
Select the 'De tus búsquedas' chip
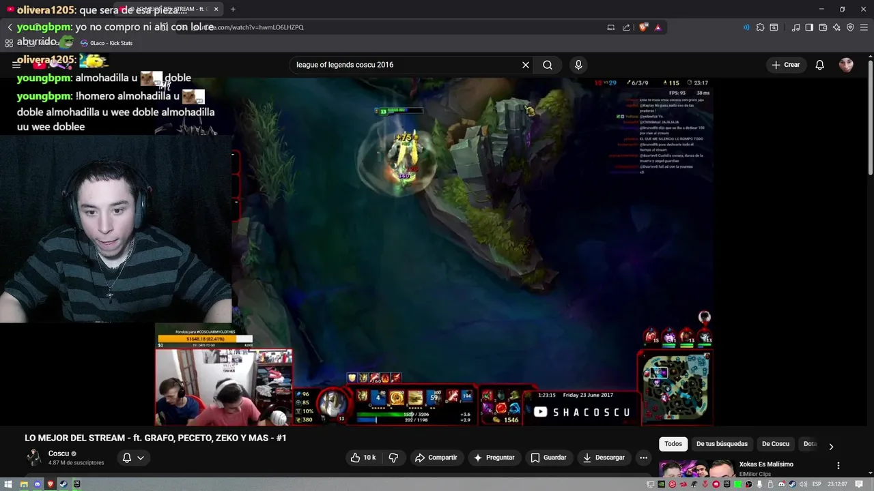[722, 444]
